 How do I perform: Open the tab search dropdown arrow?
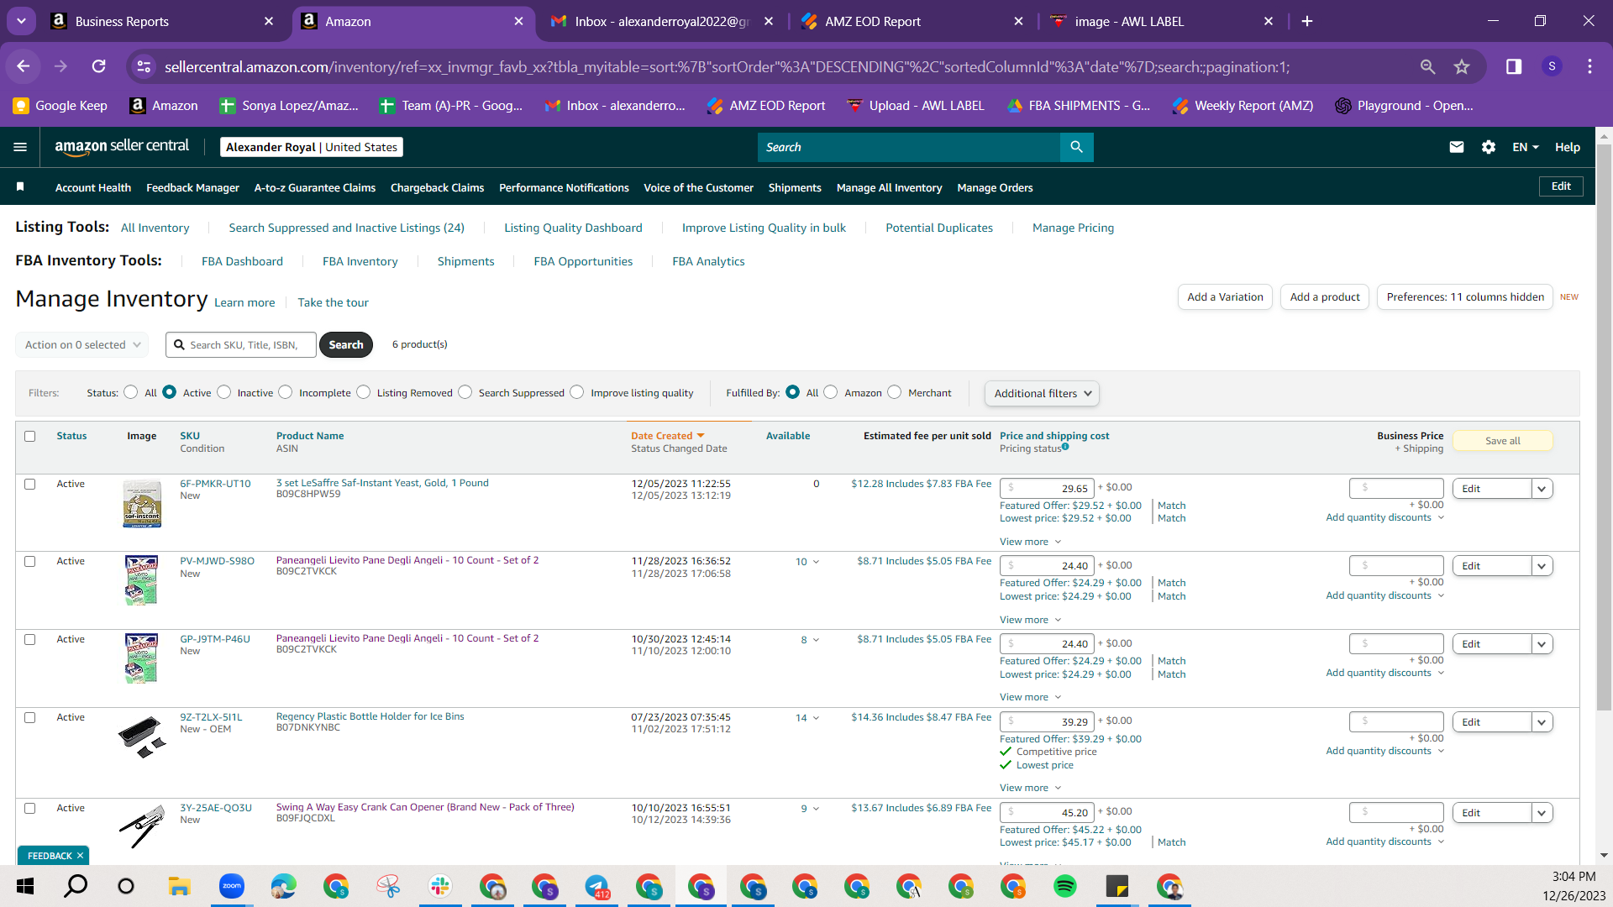(21, 21)
